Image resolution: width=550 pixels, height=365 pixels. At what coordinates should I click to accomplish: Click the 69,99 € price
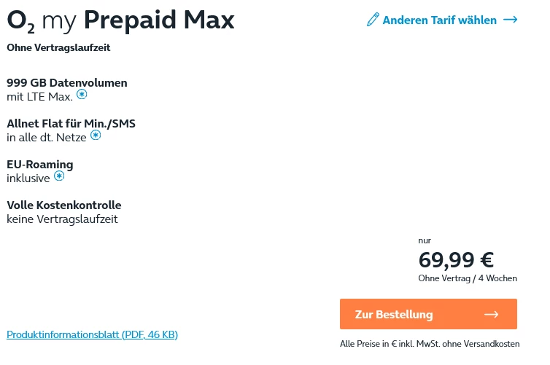(456, 259)
